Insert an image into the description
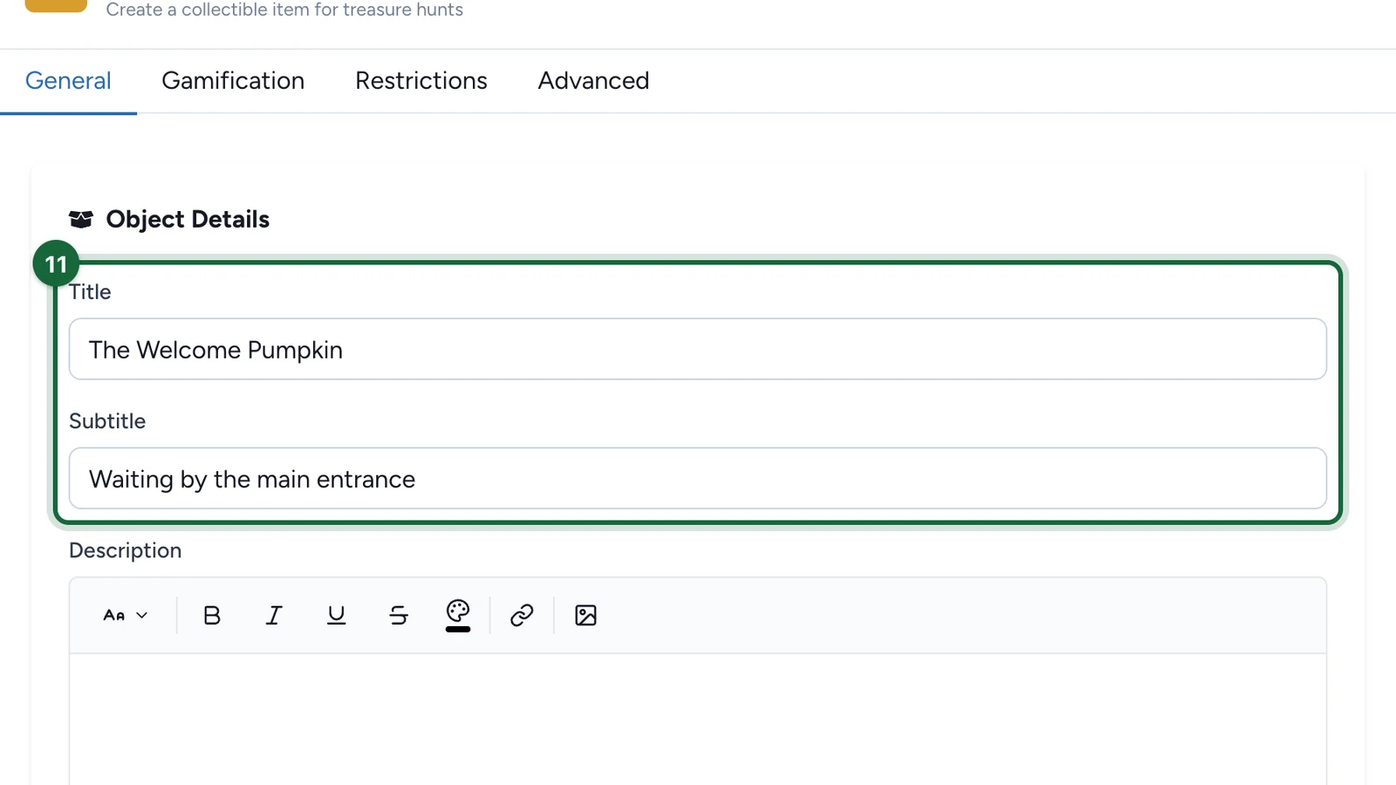The width and height of the screenshot is (1396, 785). tap(585, 616)
